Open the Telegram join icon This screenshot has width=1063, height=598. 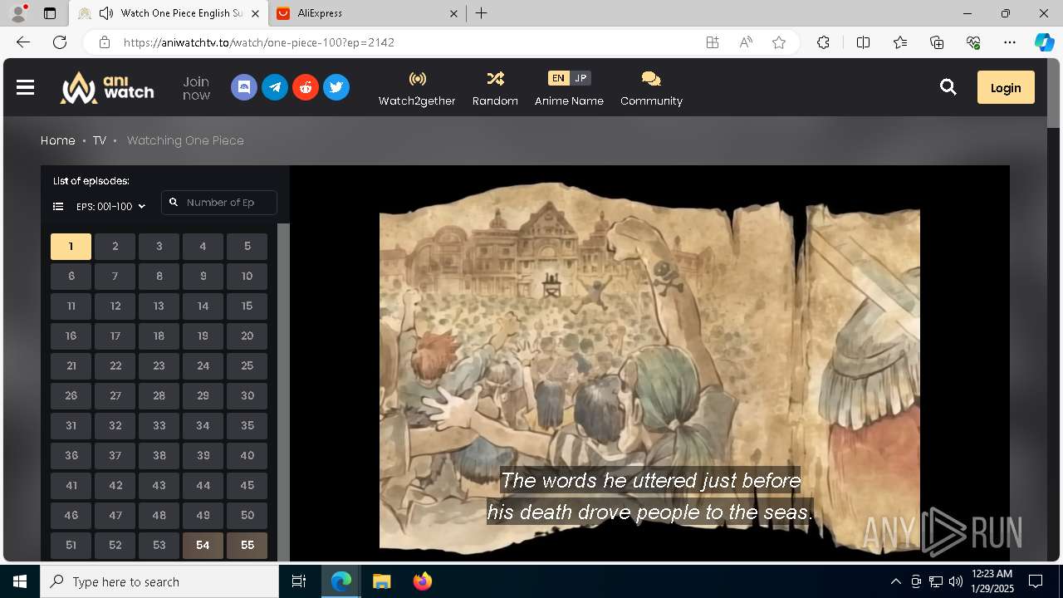[x=275, y=87]
